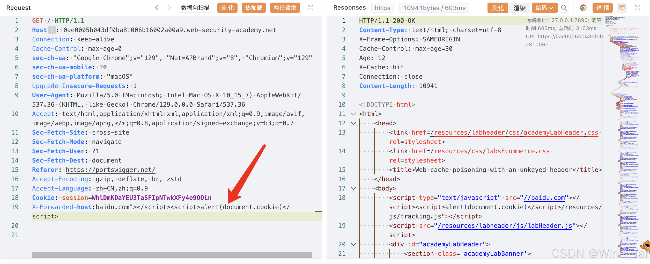This screenshot has width=650, height=264.
Task: Switch to Responses 渲染 view
Action: coord(520,8)
